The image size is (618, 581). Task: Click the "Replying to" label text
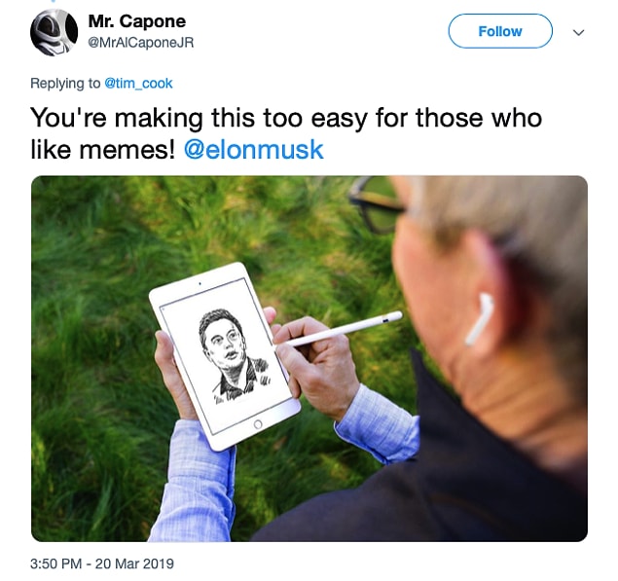click(65, 83)
